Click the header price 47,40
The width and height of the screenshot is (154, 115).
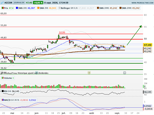pyautogui.click(x=29, y=3)
